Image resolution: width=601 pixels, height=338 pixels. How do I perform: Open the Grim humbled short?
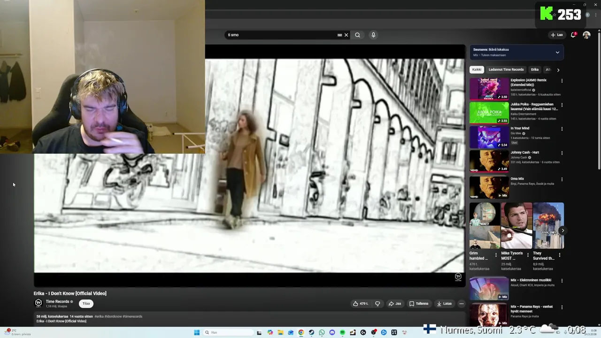tap(485, 225)
